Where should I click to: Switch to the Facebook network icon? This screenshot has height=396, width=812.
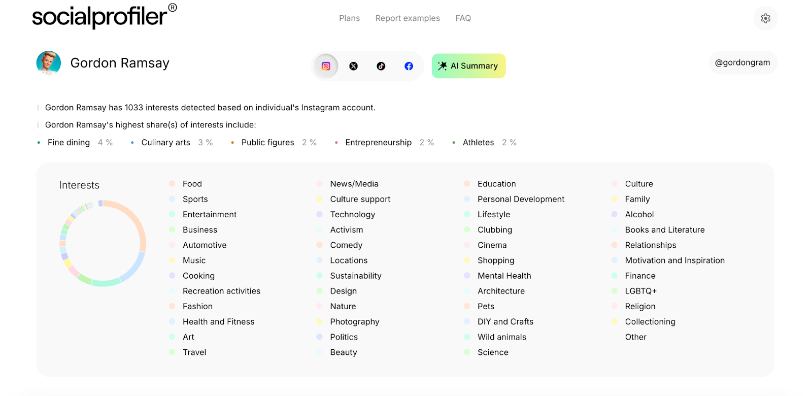tap(409, 66)
